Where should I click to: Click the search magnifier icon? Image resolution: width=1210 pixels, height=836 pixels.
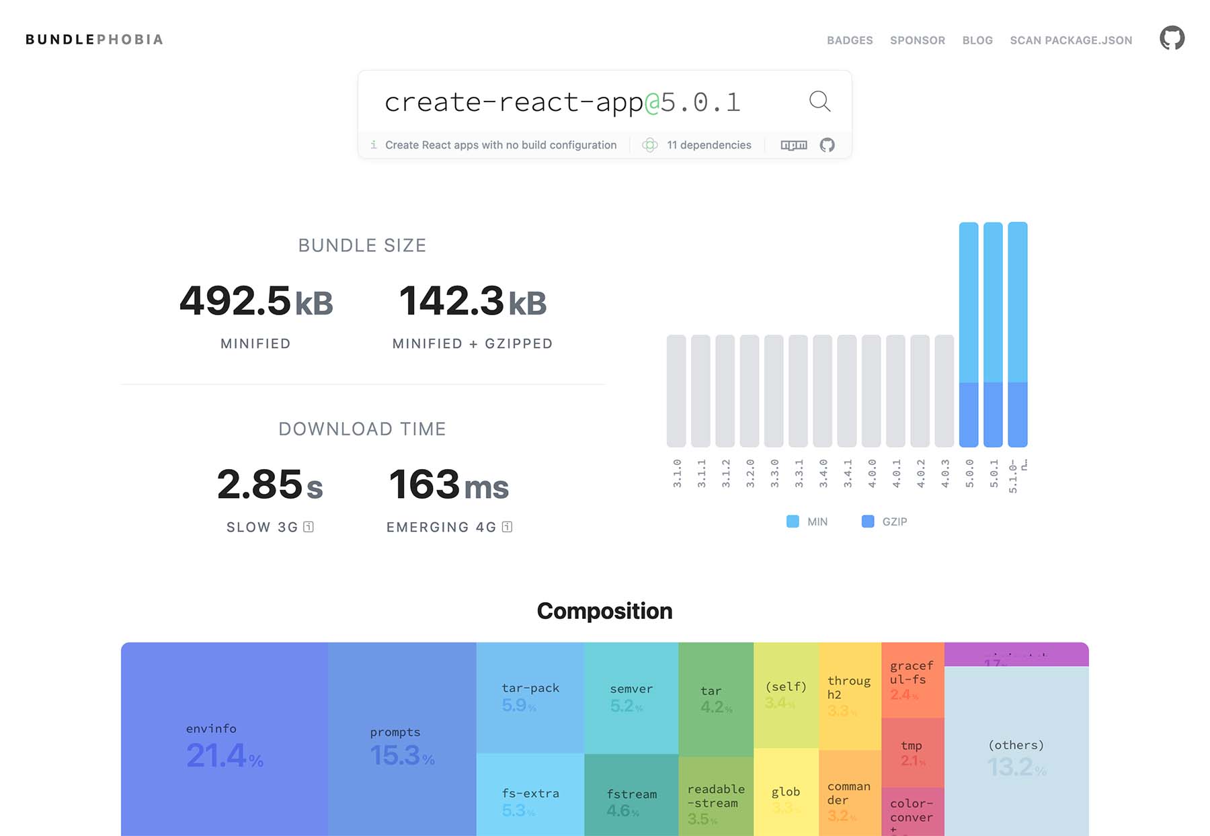coord(819,101)
